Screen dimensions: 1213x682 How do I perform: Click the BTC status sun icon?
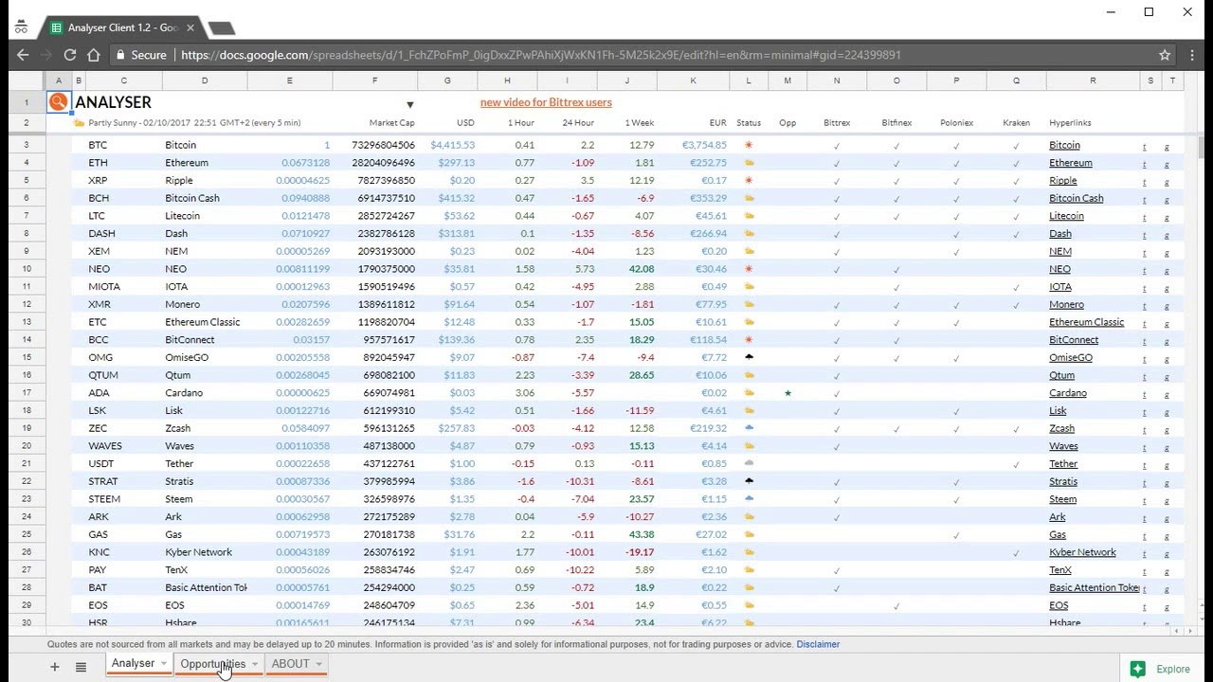pyautogui.click(x=749, y=145)
